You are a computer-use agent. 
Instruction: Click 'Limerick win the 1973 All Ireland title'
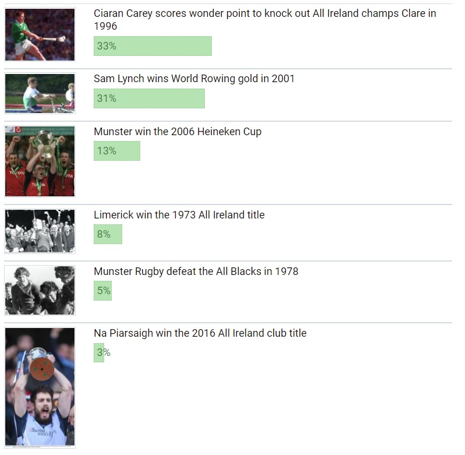(179, 214)
